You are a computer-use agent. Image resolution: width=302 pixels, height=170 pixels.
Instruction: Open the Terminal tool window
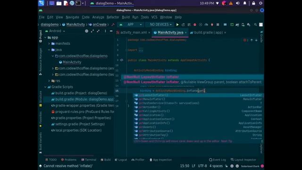tap(89, 160)
